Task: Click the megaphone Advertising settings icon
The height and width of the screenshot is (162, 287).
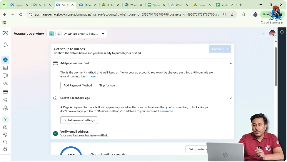Action: point(5,100)
